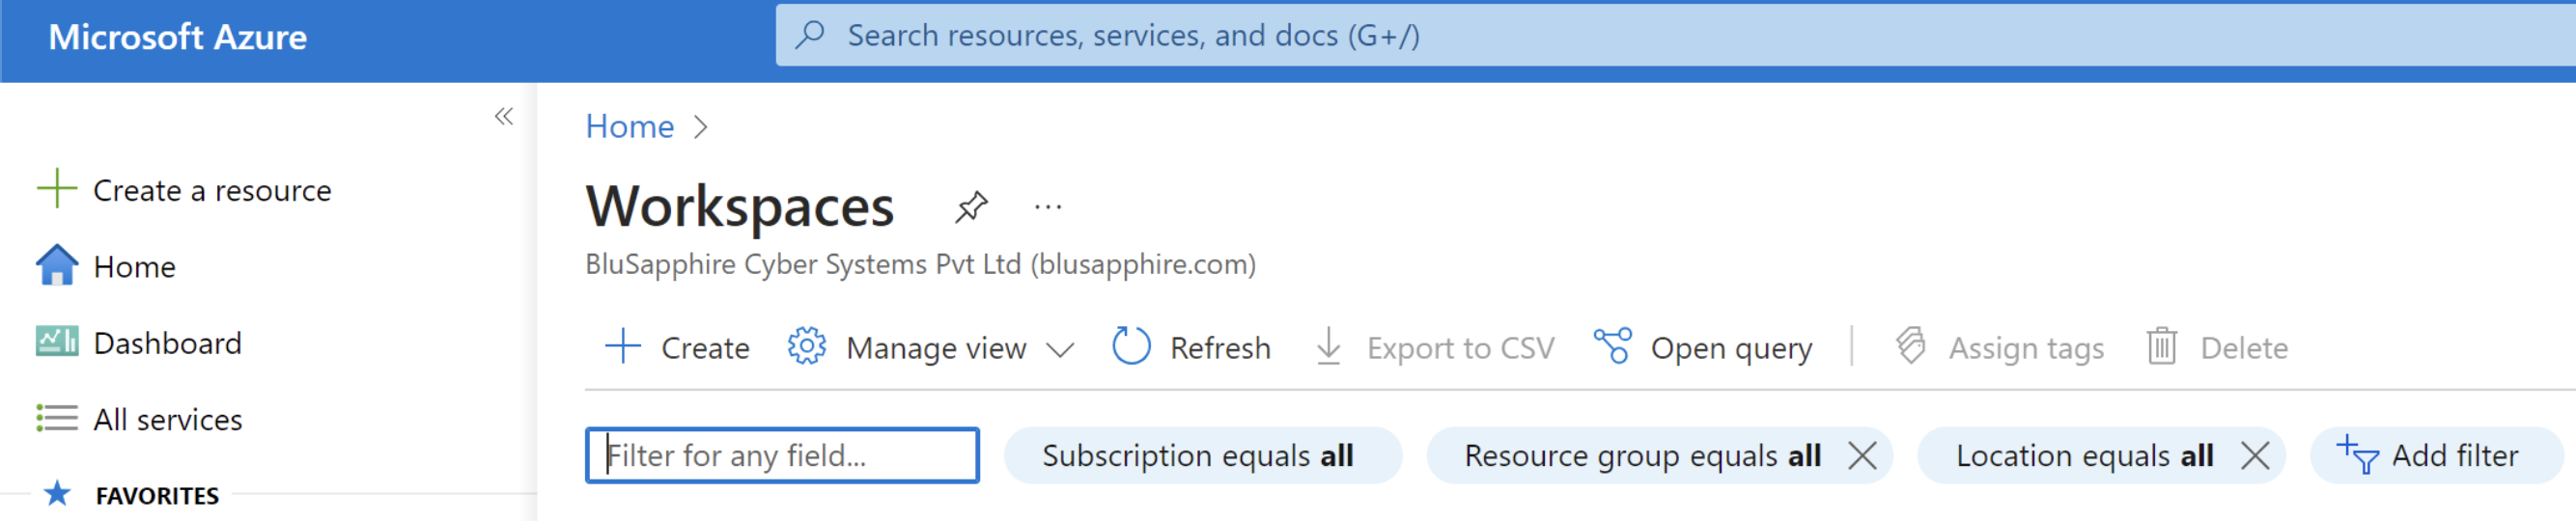Click Add filter button
2576x521 pixels.
[x=2429, y=456]
